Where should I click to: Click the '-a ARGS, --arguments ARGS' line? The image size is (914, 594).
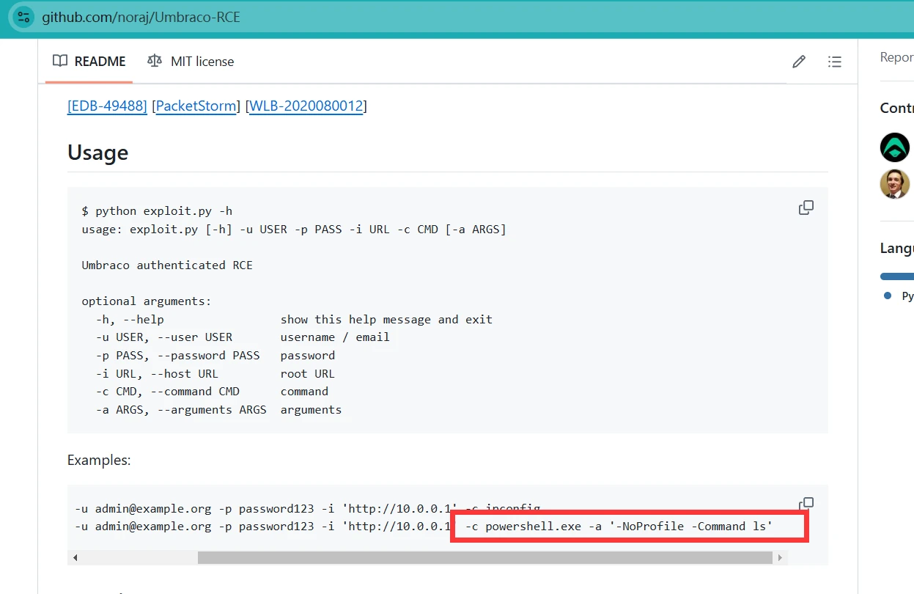218,409
